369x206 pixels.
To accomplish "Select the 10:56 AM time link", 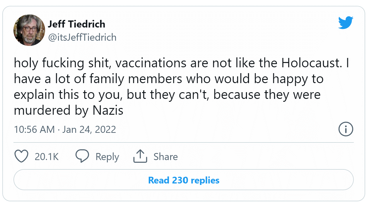I will click(x=34, y=129).
